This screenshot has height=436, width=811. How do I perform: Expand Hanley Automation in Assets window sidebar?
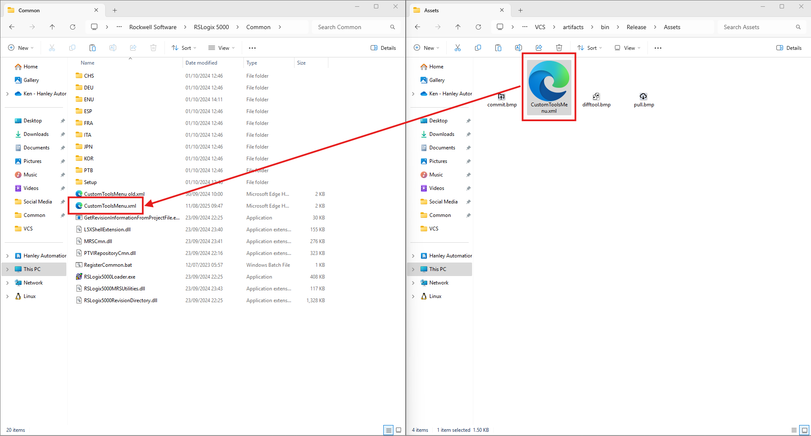point(413,256)
